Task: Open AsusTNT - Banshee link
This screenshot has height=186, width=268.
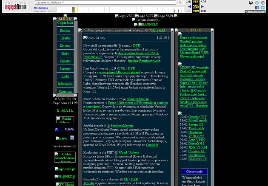Action: (x=194, y=106)
